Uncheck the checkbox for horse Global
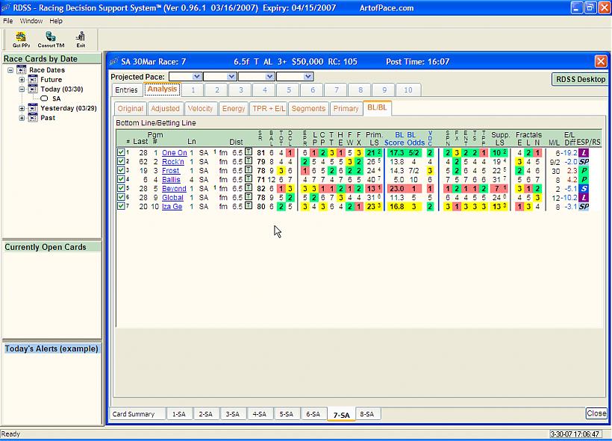The image size is (612, 441). click(121, 197)
